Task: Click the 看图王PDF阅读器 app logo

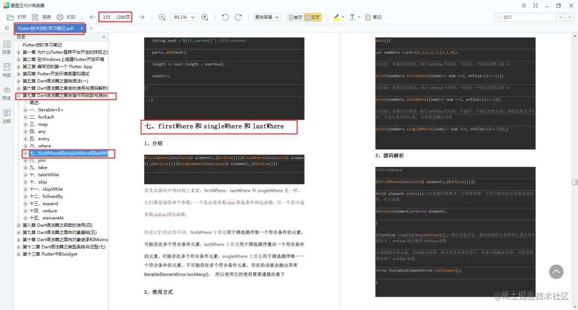Action: point(6,6)
